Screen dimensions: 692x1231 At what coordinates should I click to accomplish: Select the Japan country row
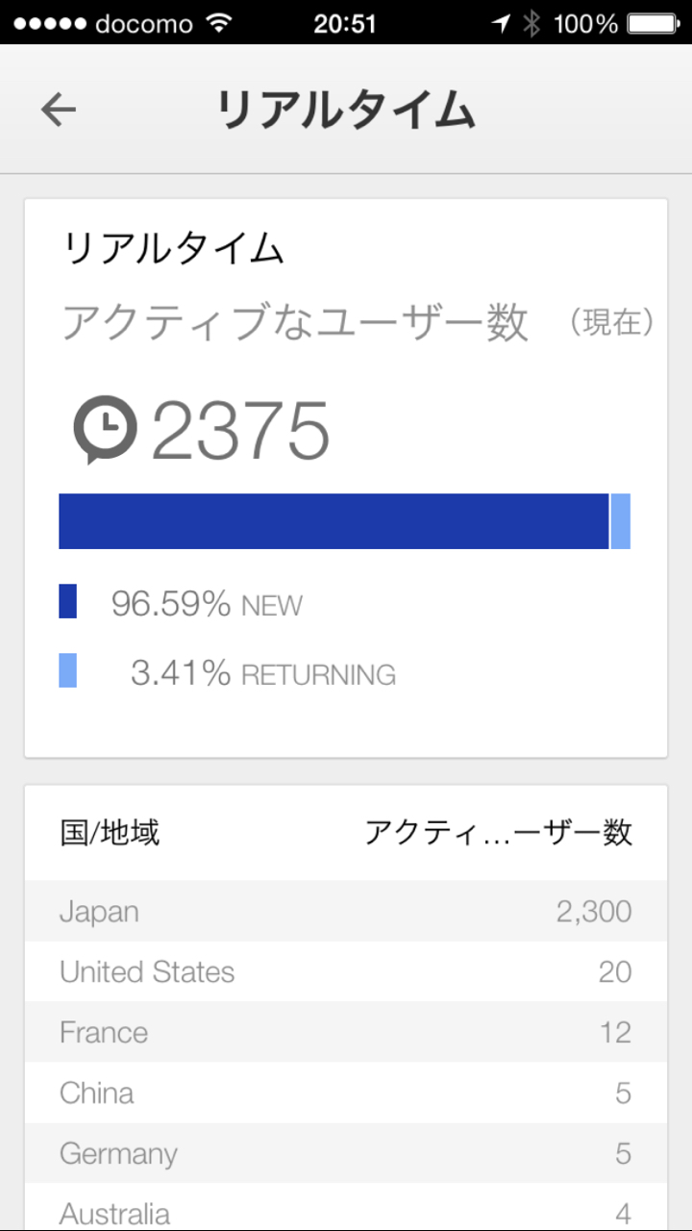pos(346,911)
